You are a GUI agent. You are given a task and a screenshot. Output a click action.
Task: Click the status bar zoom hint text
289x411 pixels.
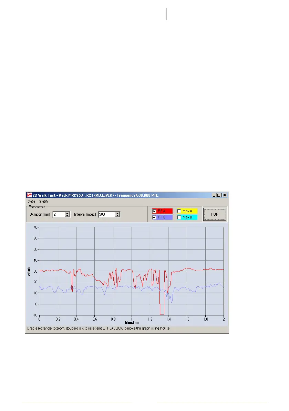pos(98,328)
